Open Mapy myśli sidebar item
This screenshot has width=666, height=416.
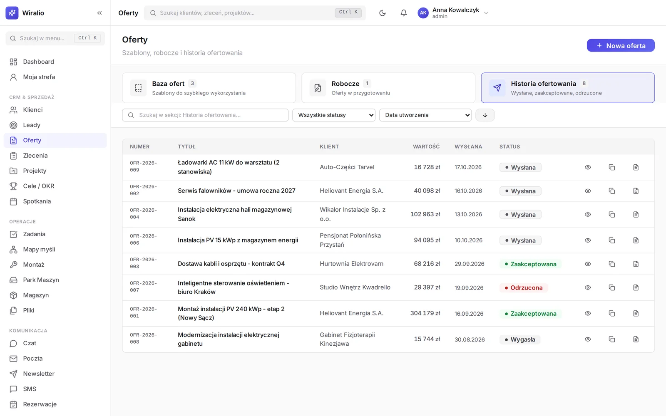pyautogui.click(x=55, y=250)
